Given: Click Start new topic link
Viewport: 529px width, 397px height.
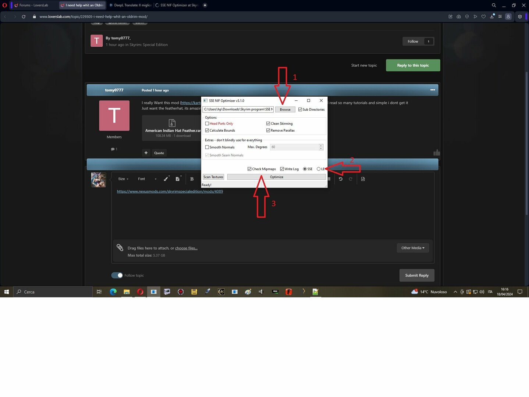Looking at the screenshot, I should [364, 65].
